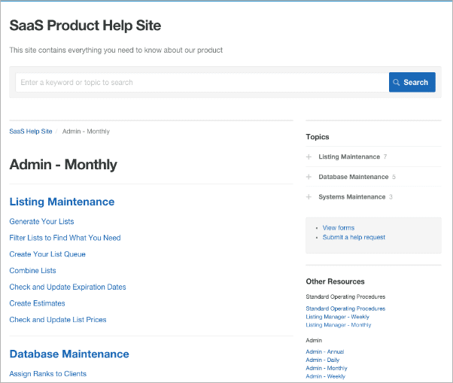Open SaaS Help Site breadcrumb link

click(x=31, y=131)
